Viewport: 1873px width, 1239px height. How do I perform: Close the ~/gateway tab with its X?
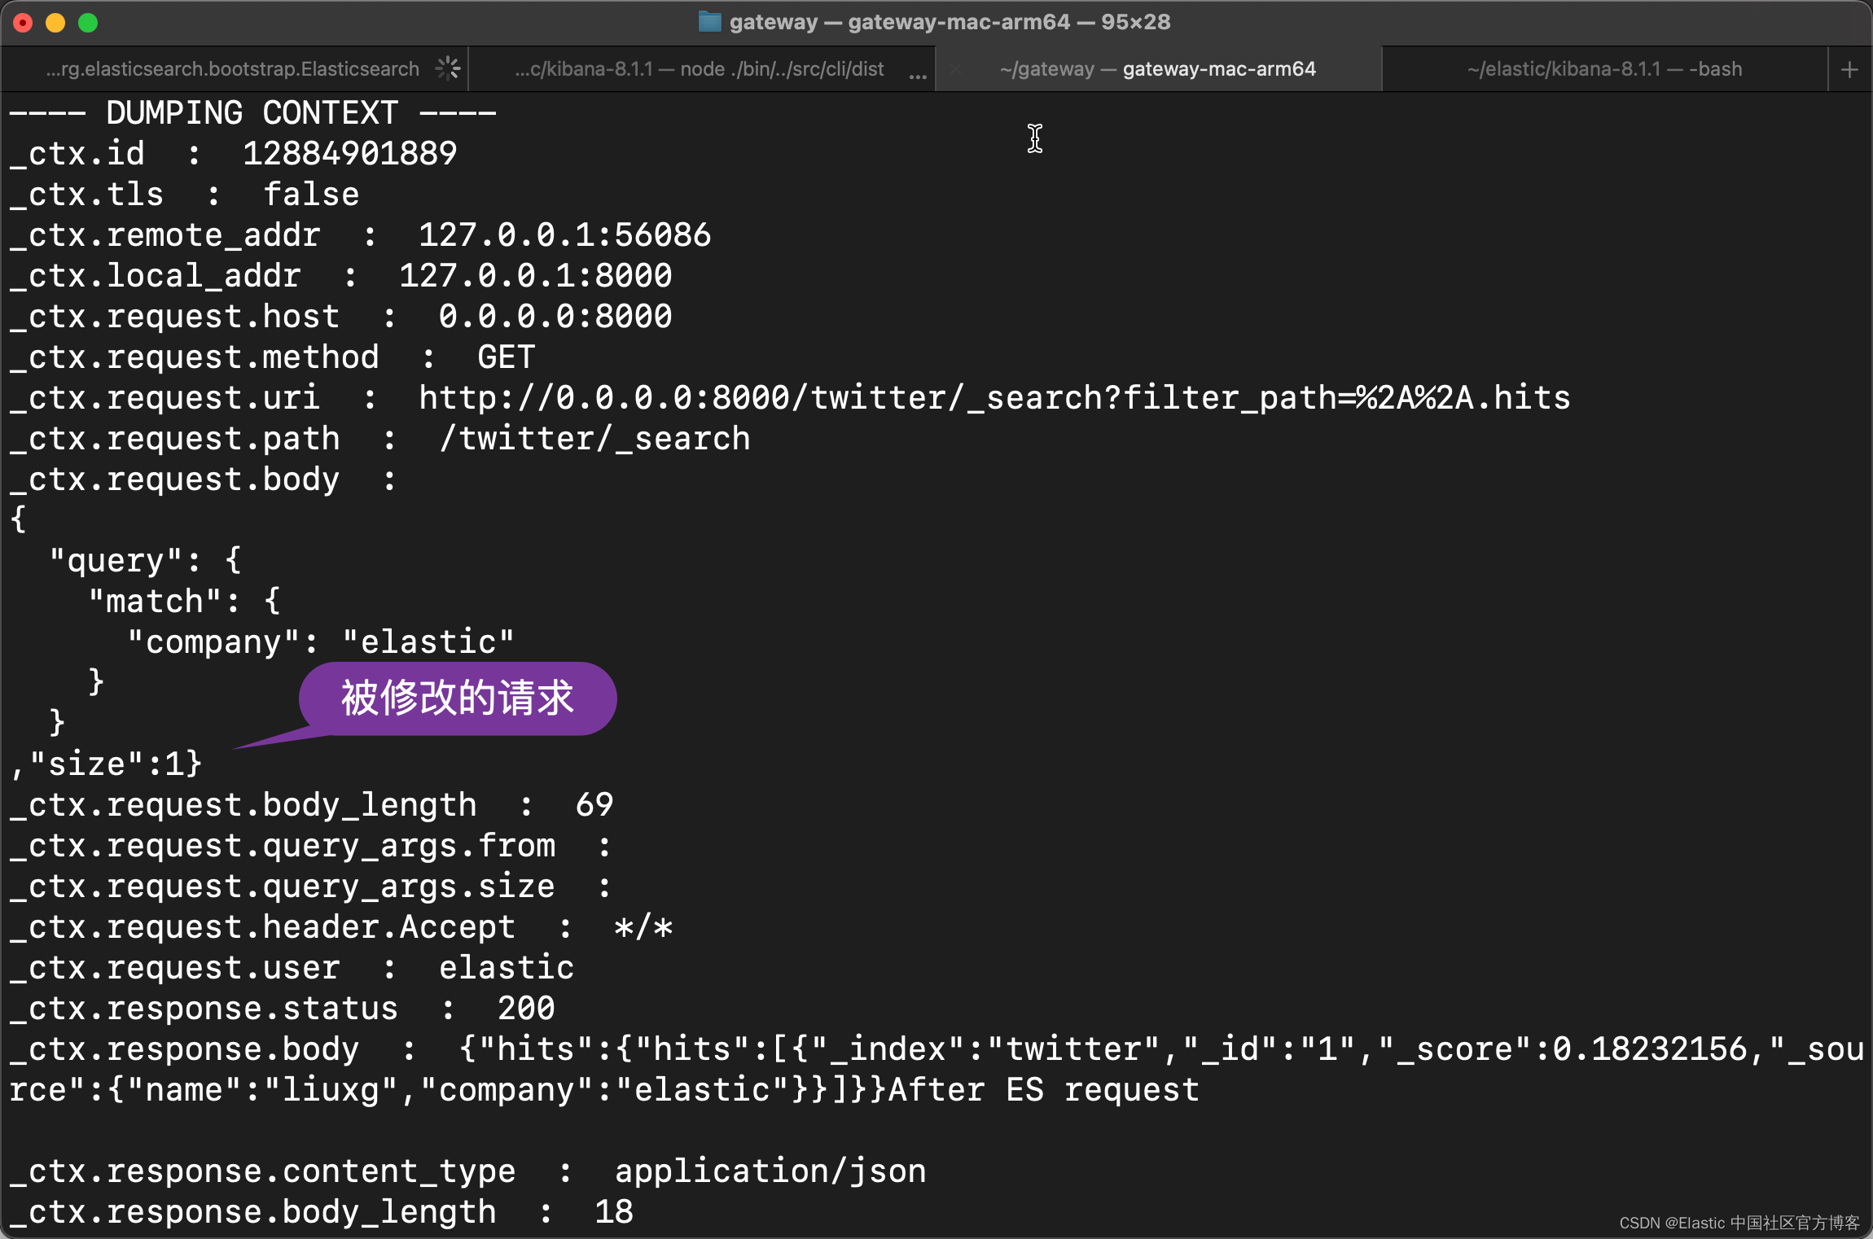click(956, 70)
